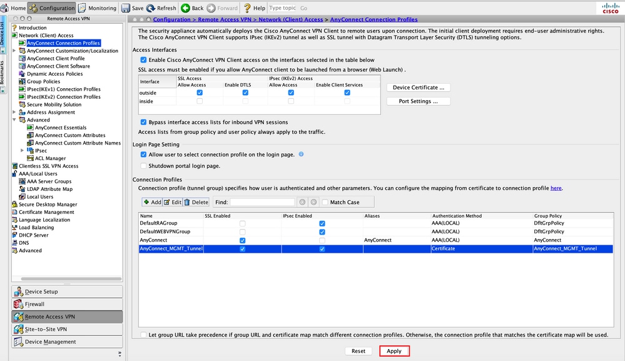Click the Network (Client) Access breadcrumb link

[290, 19]
